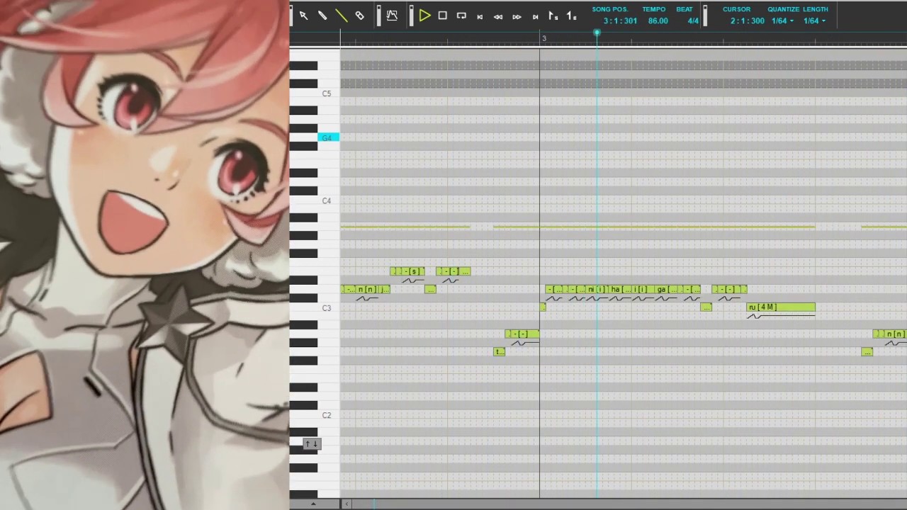The height and width of the screenshot is (510, 907).
Task: Select the pencil draw tool
Action: point(322,16)
